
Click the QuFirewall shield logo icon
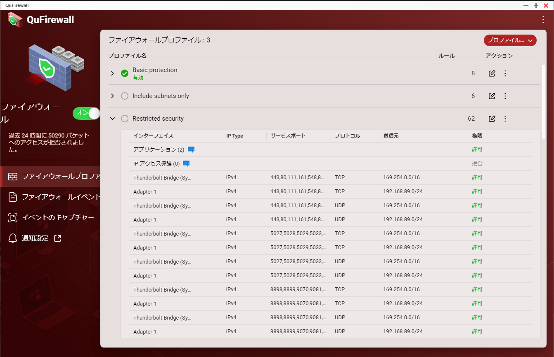click(15, 19)
